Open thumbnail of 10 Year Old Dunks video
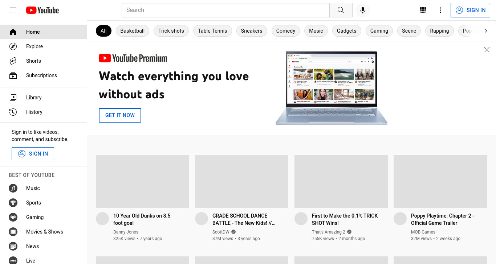This screenshot has width=496, height=264. pyautogui.click(x=142, y=181)
